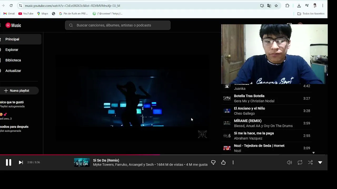
Task: Focus the search songs, albums, artists field
Action: pyautogui.click(x=118, y=25)
